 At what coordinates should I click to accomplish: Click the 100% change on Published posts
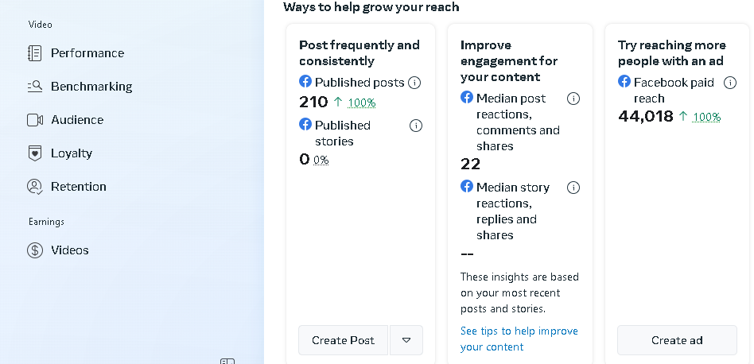point(361,103)
